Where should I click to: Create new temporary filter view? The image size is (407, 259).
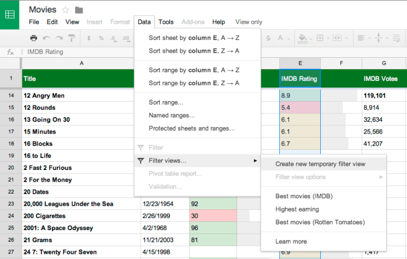coord(320,164)
